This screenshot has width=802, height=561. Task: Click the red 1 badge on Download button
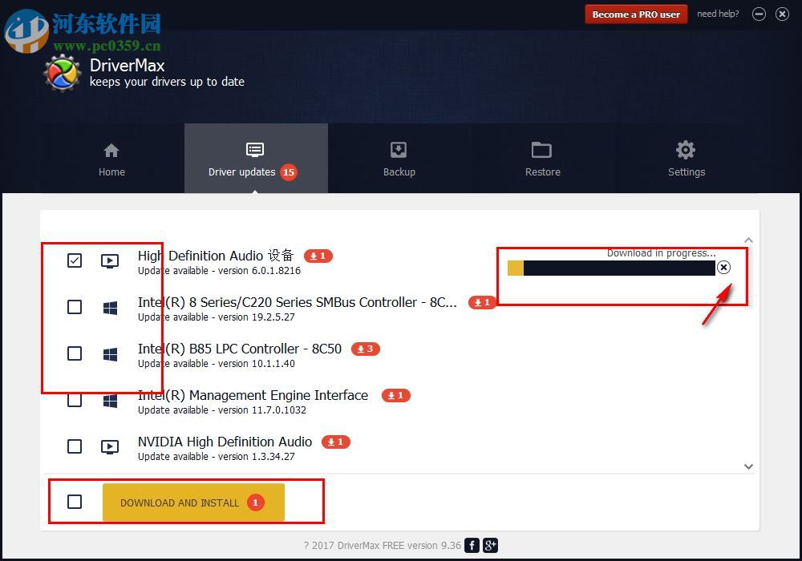coord(256,502)
